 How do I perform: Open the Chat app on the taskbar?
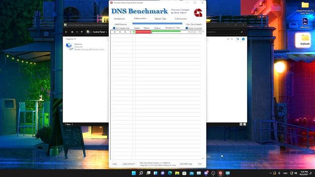click(x=163, y=173)
